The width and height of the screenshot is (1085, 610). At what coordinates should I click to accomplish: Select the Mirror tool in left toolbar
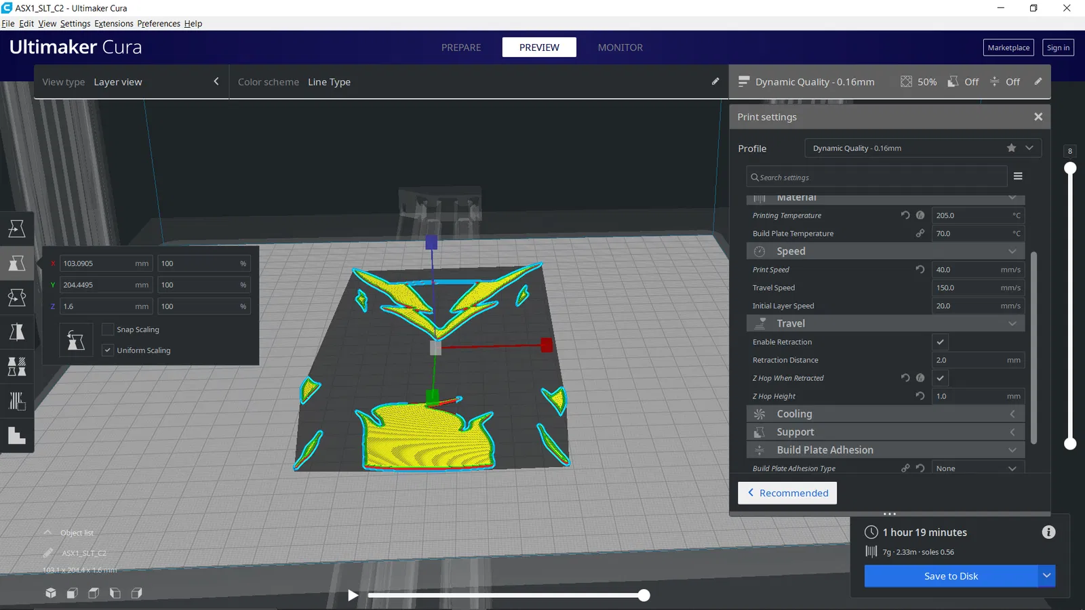click(x=17, y=332)
